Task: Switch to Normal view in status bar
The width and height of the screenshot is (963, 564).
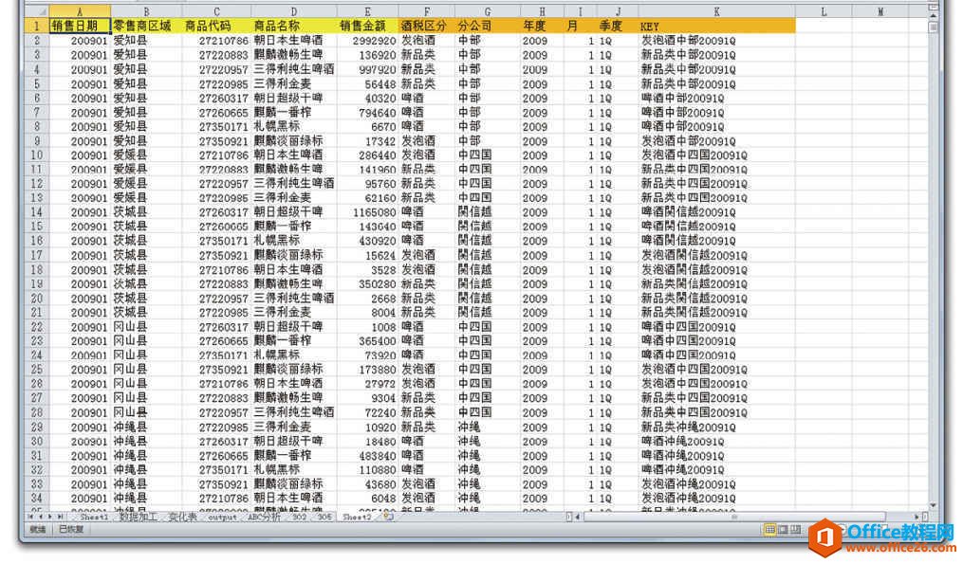Action: tap(769, 530)
